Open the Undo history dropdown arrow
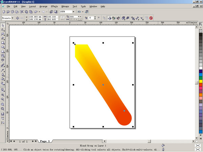 (39, 12)
